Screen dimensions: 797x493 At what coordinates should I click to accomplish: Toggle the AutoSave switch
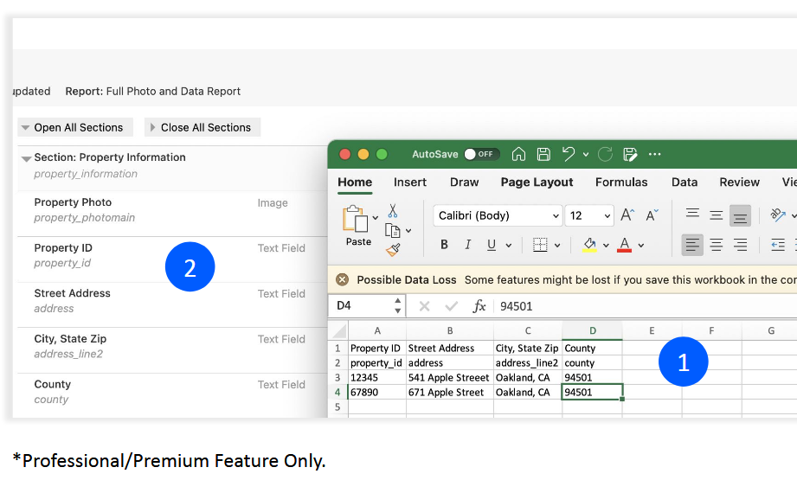[480, 154]
